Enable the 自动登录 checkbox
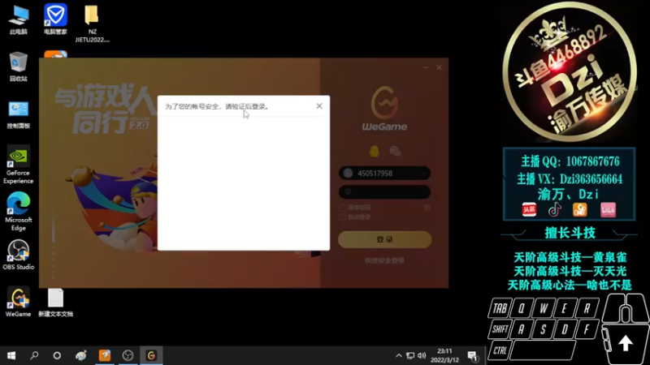Image resolution: width=650 pixels, height=365 pixels. coord(342,217)
